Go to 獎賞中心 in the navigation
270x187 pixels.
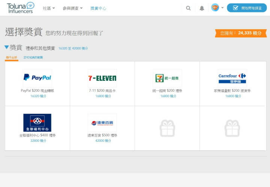[x=98, y=8]
